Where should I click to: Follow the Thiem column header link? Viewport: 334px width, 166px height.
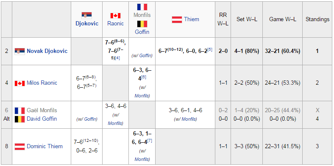[192, 19]
